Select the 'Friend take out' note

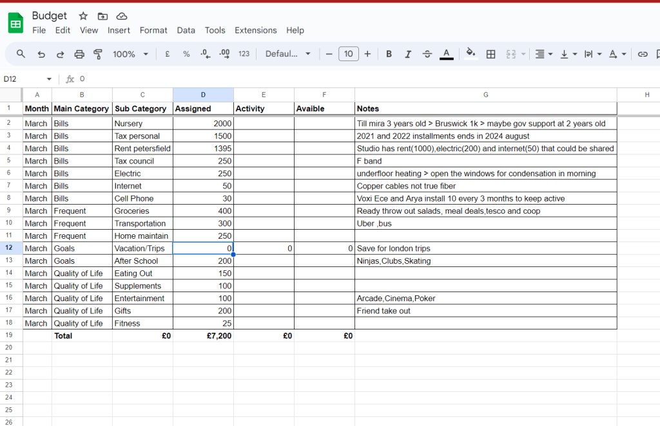[486, 311]
